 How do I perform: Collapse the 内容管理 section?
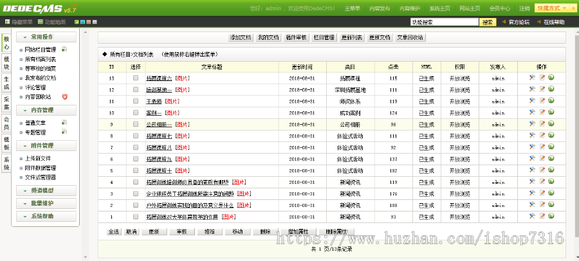click(46, 110)
